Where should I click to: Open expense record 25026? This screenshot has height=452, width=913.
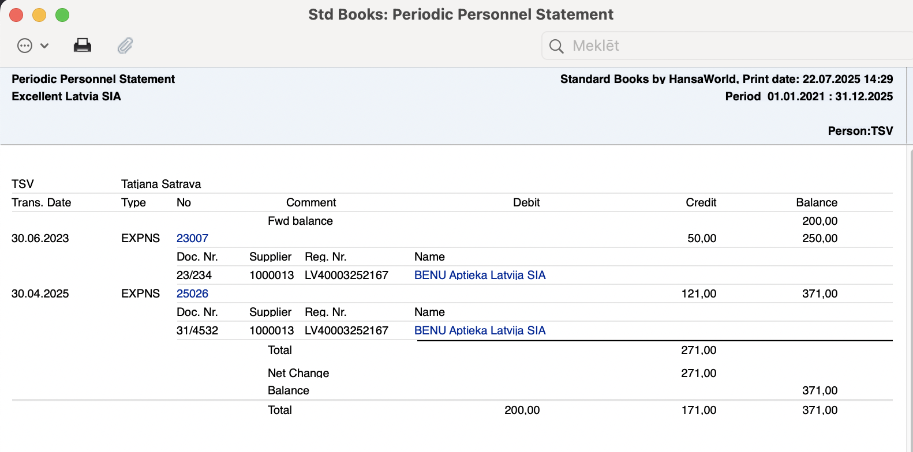192,293
